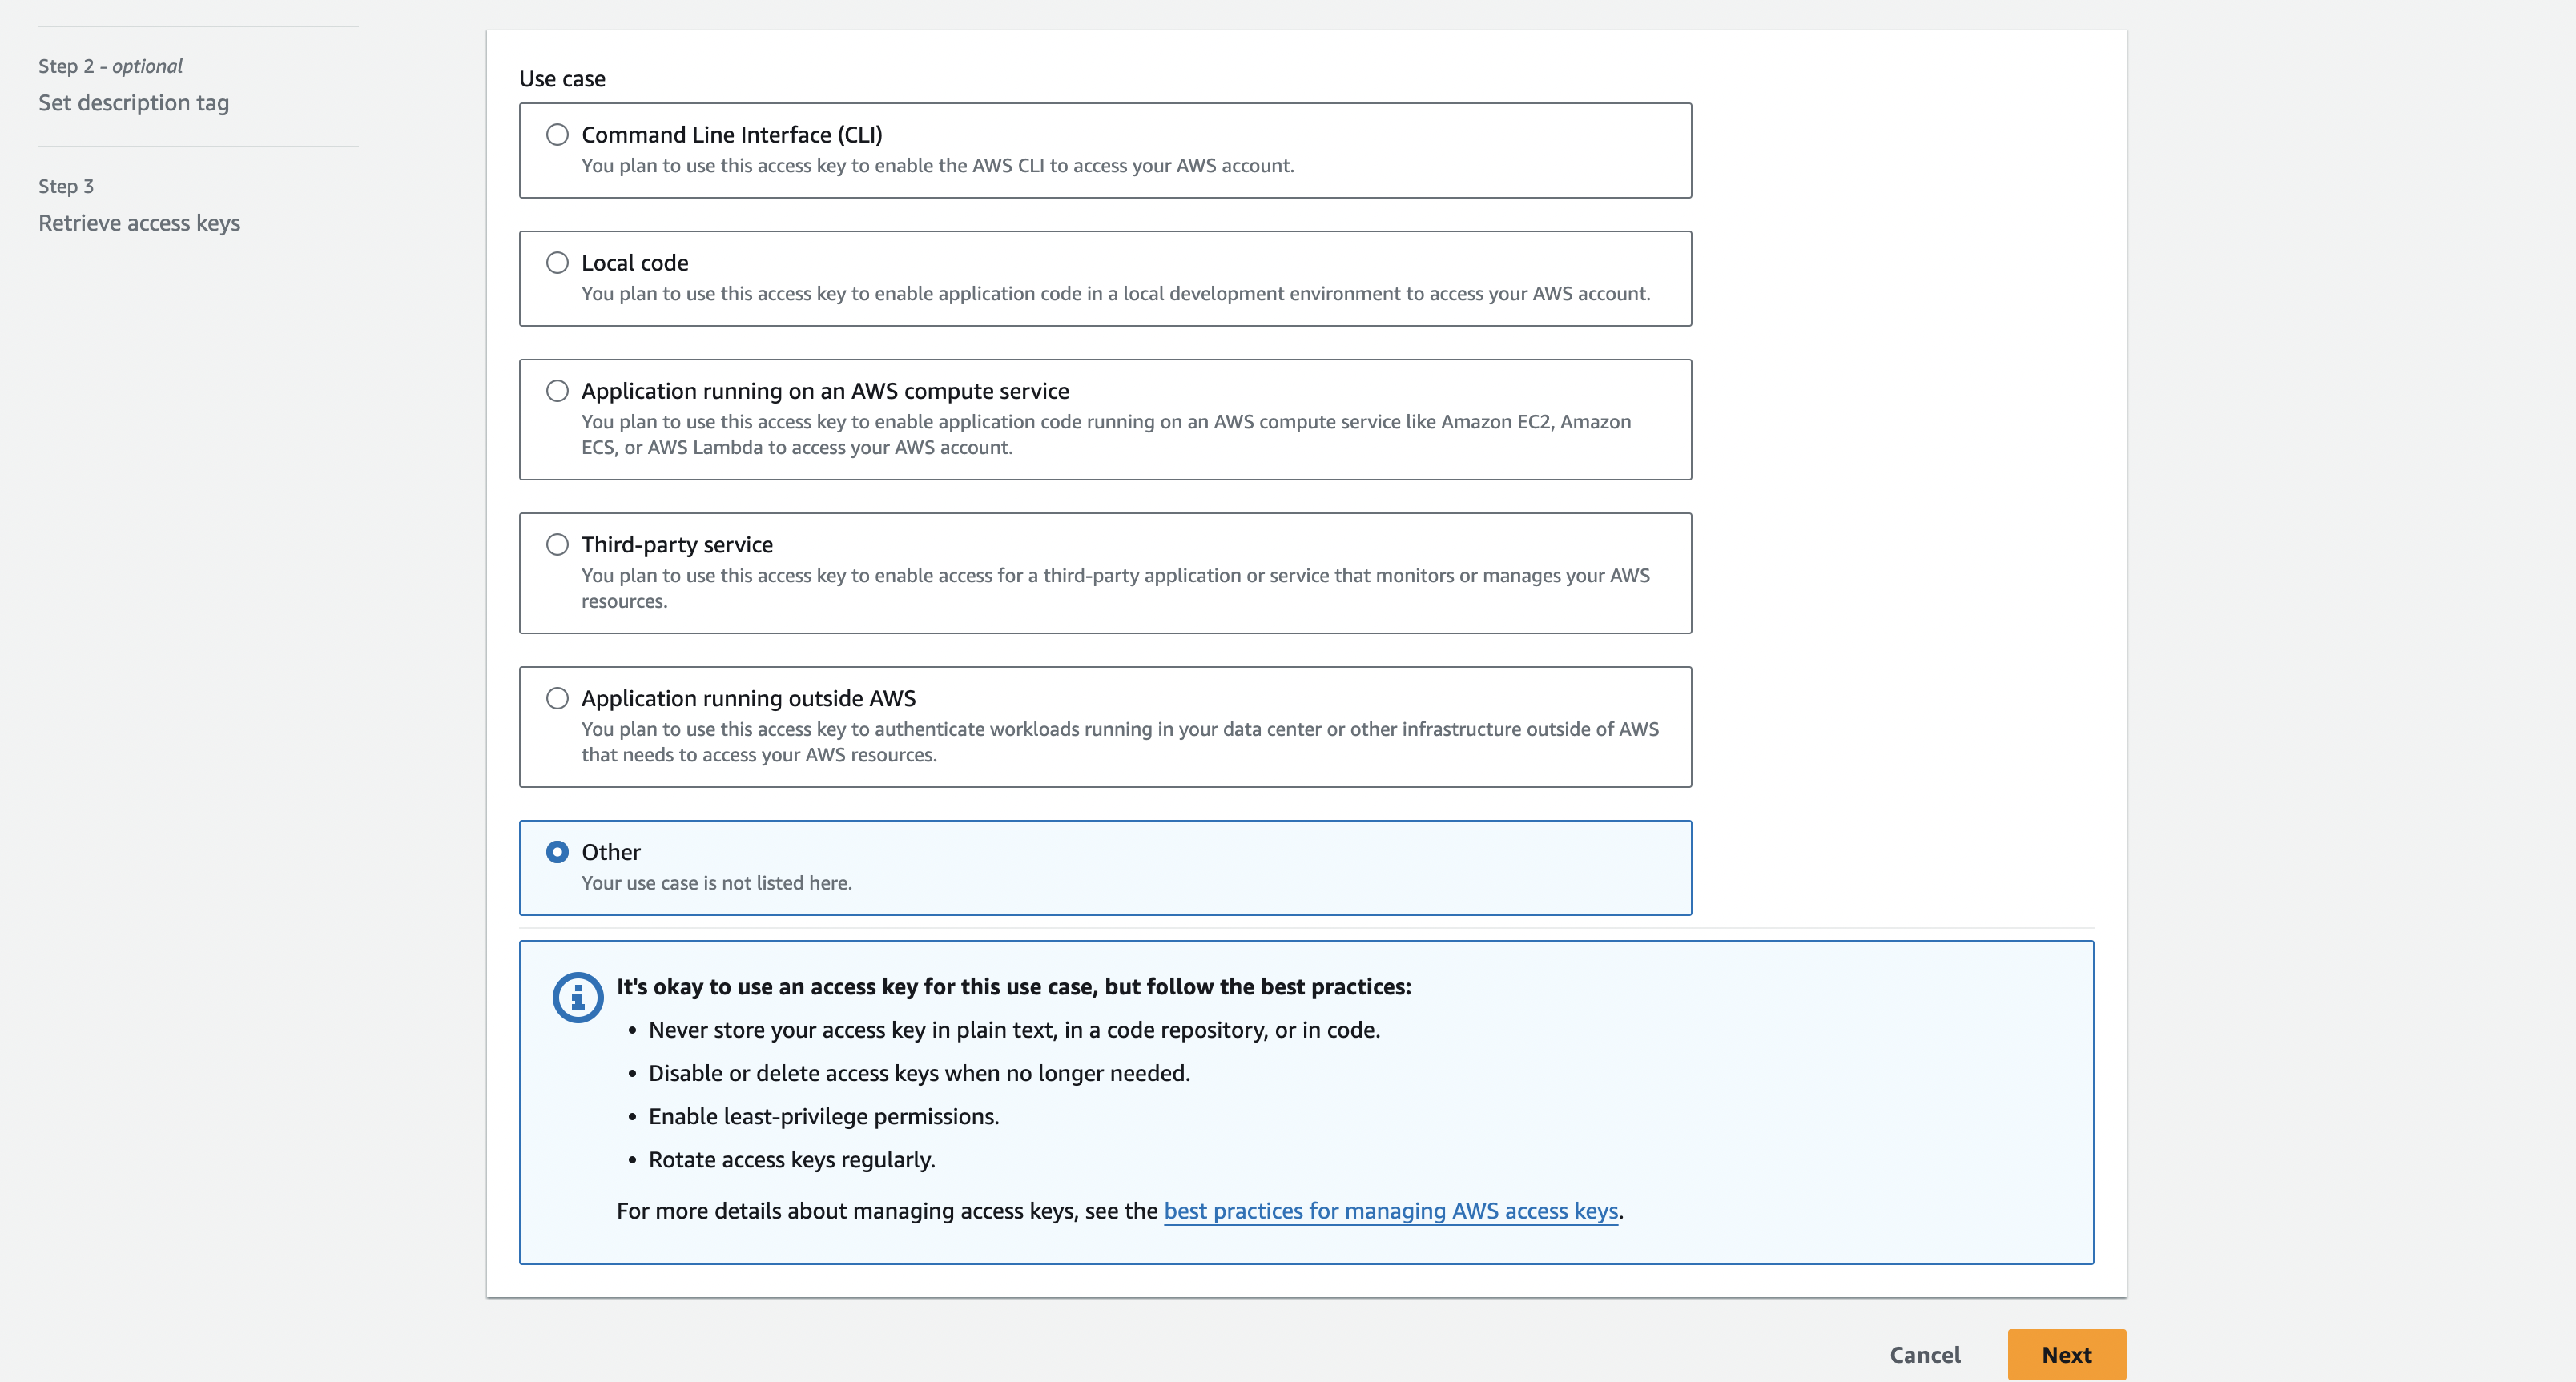Open best practices for managing AWS access keys link
2576x1382 pixels.
pos(1390,1211)
